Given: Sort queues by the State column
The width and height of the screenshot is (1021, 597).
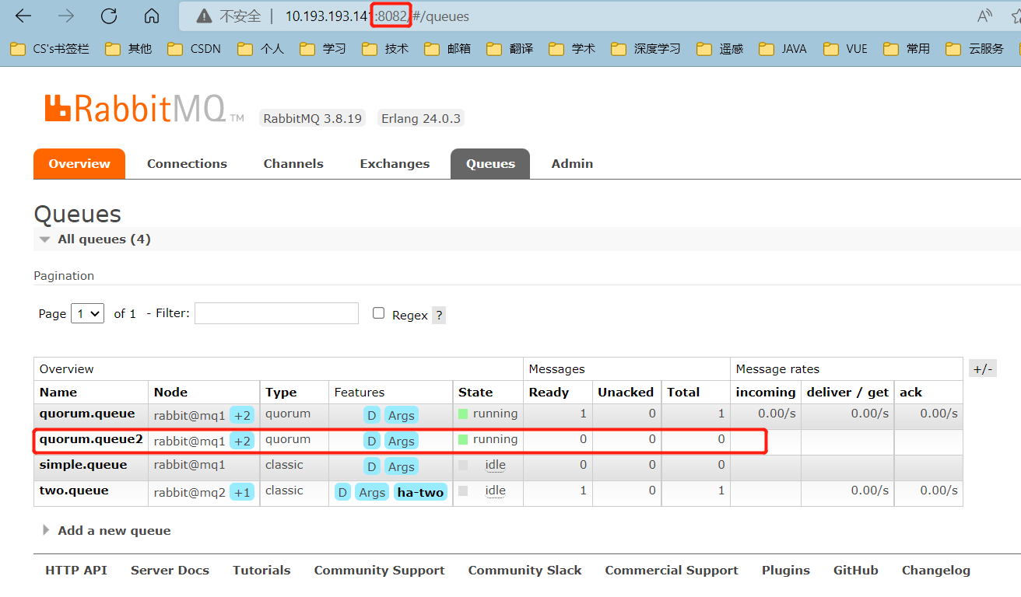Looking at the screenshot, I should (x=475, y=393).
